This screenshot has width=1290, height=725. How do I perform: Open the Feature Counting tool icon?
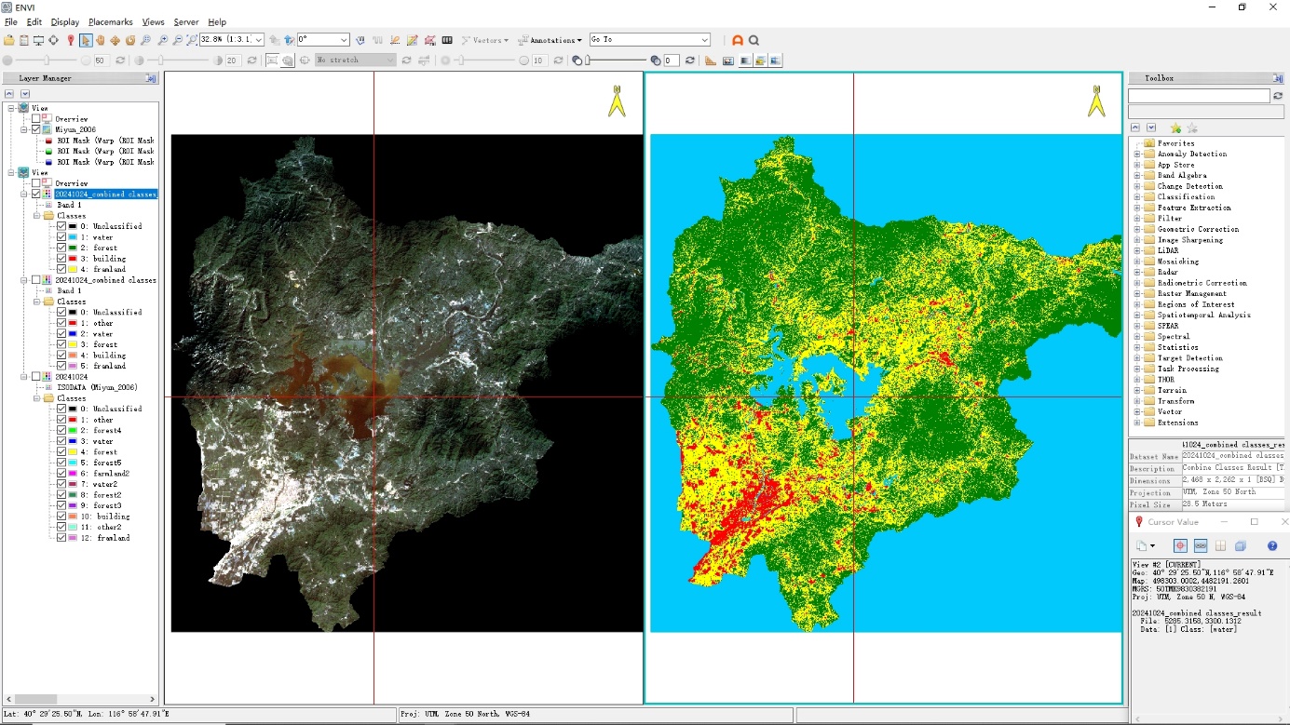pyautogui.click(x=447, y=40)
